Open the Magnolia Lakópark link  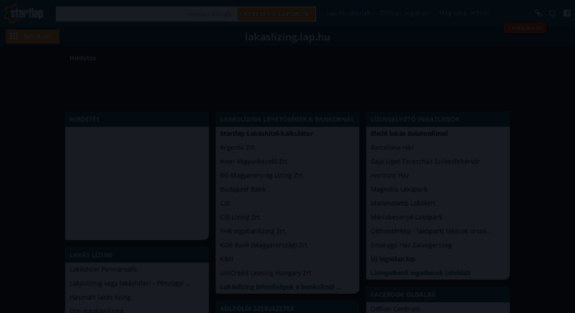(x=399, y=189)
